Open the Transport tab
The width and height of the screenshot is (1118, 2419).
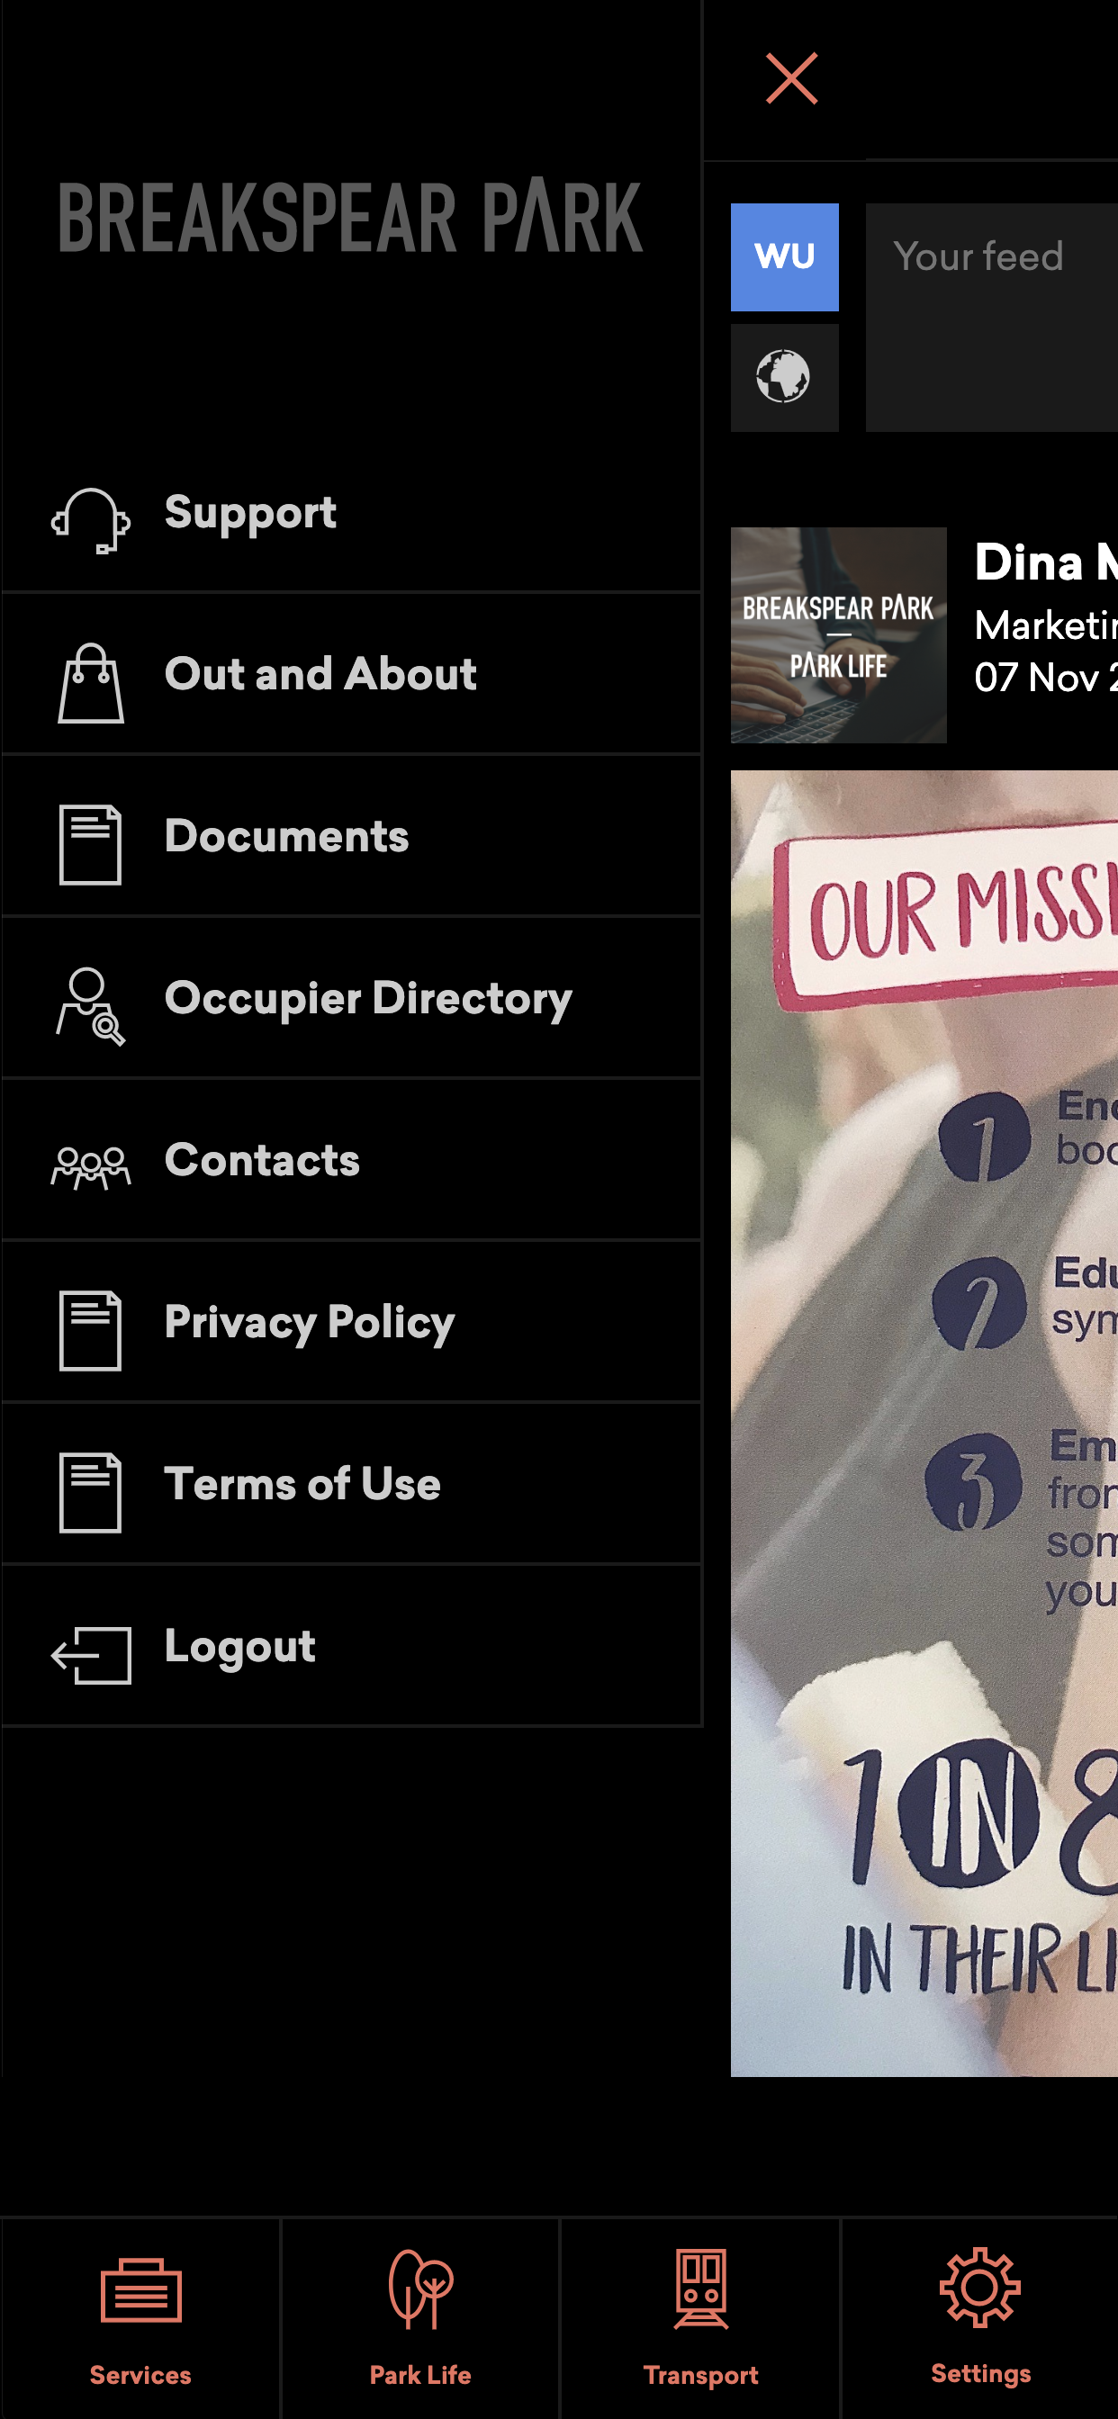pos(700,2318)
